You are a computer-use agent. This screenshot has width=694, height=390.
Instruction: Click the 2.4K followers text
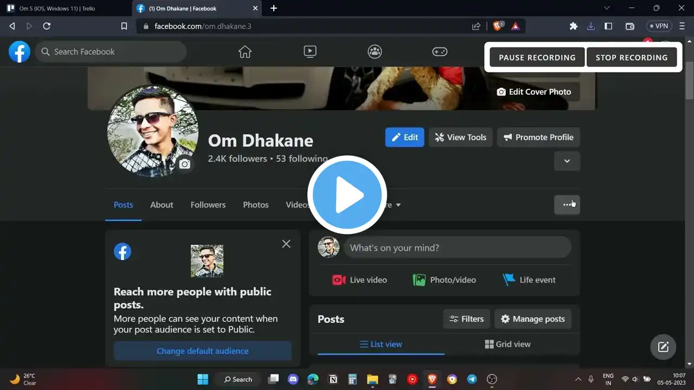point(237,159)
